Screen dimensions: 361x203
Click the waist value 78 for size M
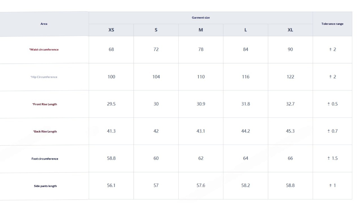point(201,49)
